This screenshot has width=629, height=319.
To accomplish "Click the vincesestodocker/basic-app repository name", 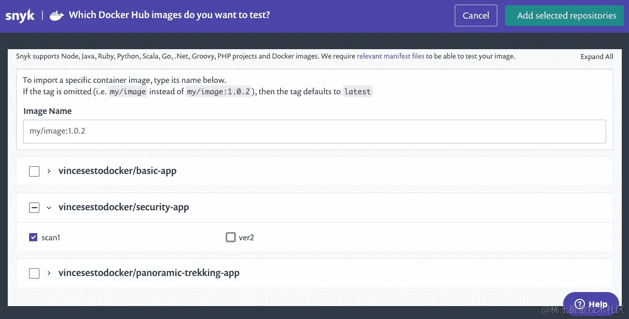I will point(118,170).
